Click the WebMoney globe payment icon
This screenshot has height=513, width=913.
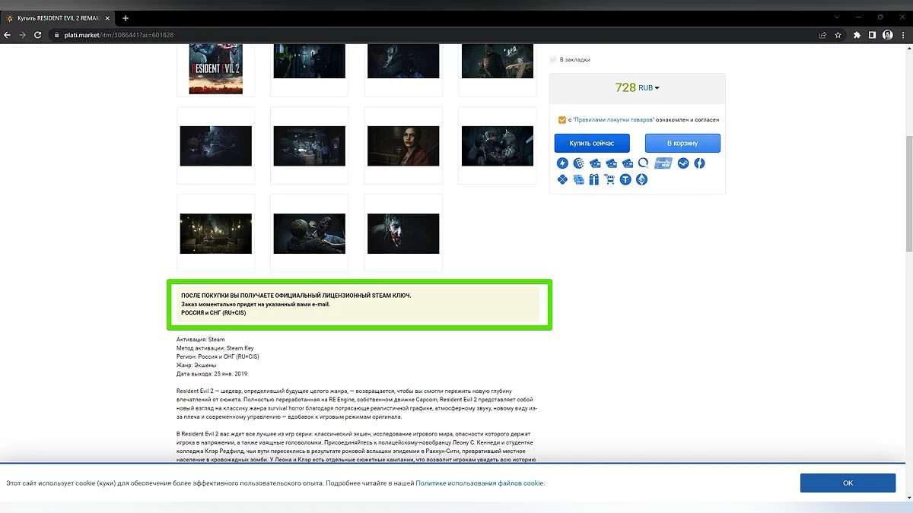click(x=578, y=163)
